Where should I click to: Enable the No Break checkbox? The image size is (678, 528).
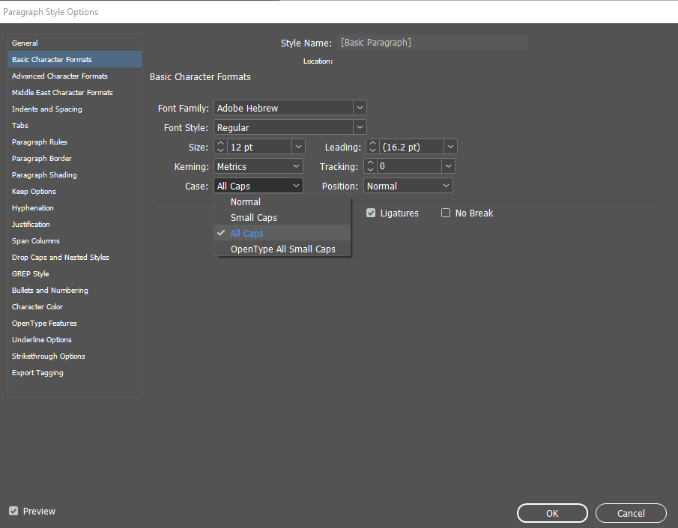[445, 213]
